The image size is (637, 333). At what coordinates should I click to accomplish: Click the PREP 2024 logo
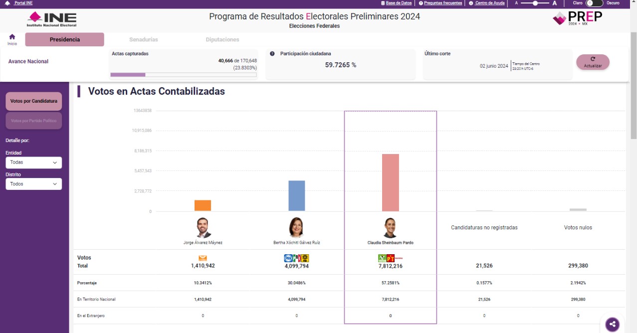[578, 18]
